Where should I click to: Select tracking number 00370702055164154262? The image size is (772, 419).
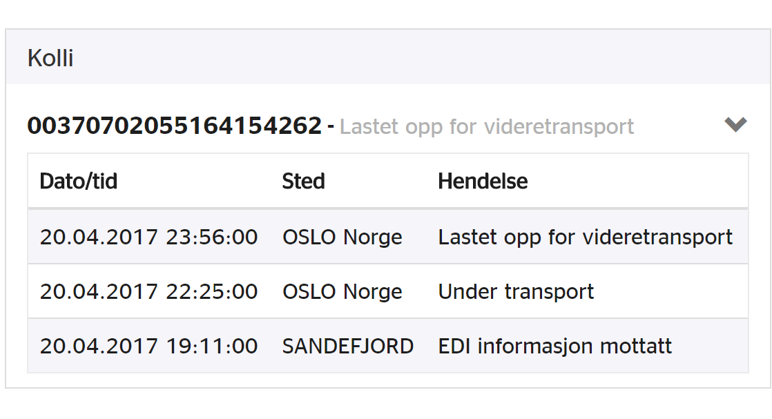175,126
